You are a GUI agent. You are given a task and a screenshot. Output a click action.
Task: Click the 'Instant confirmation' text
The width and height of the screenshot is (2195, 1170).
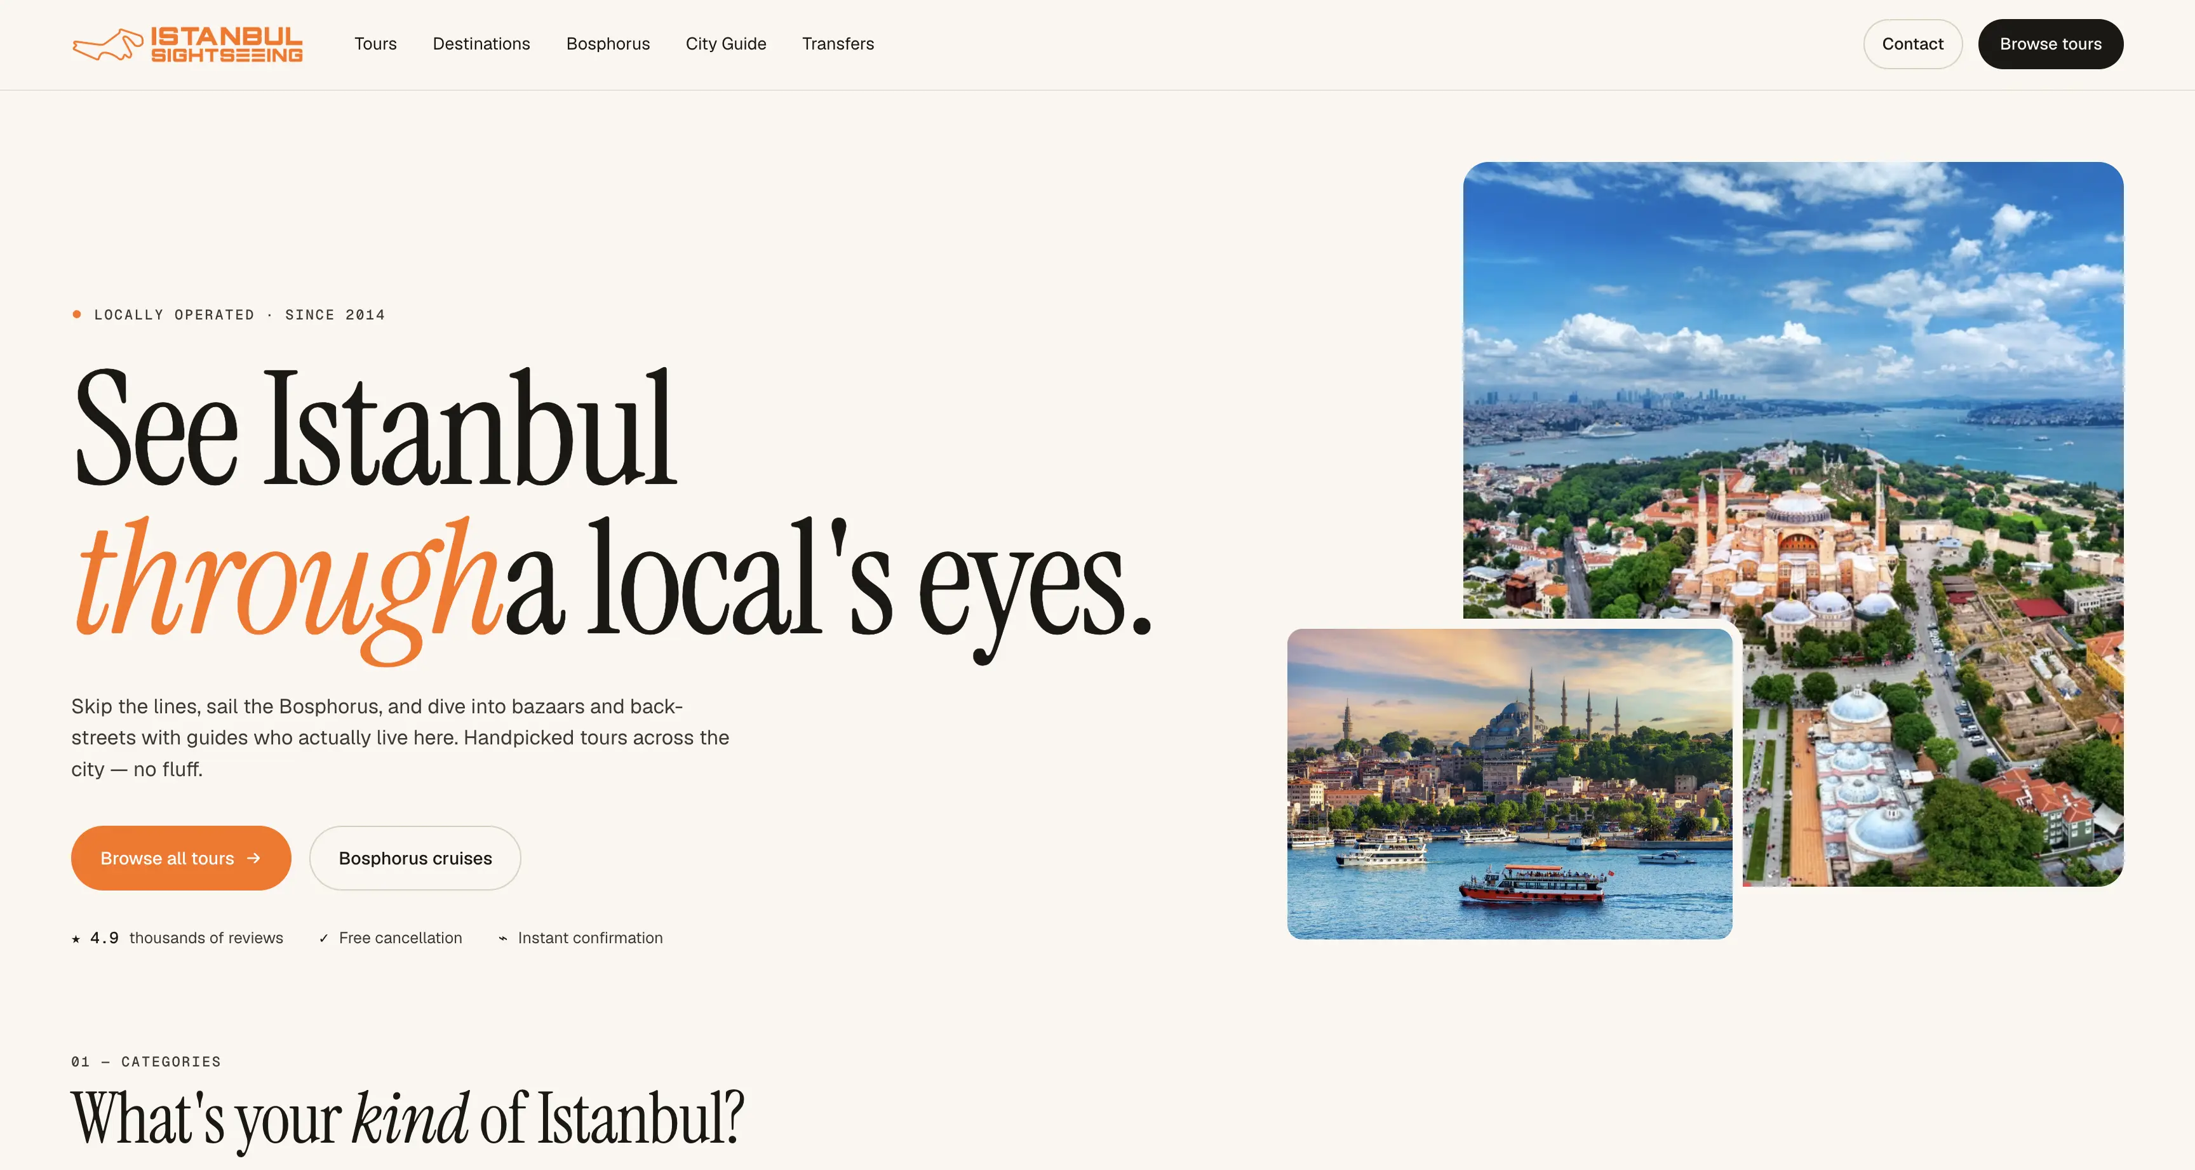[589, 938]
